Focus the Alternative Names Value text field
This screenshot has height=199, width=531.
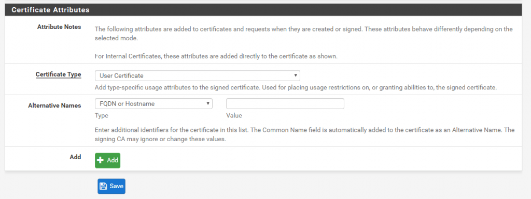(285, 104)
